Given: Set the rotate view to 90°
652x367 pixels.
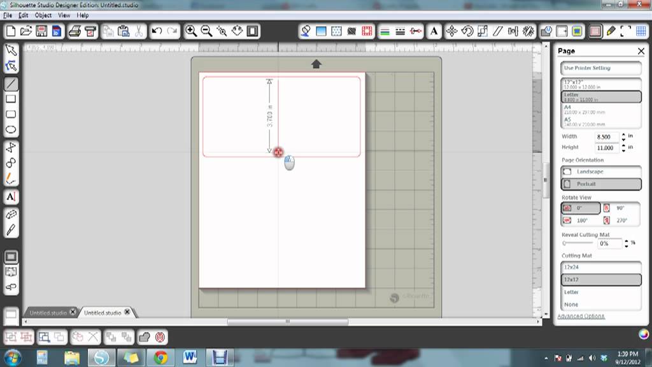Looking at the screenshot, I should tap(621, 208).
